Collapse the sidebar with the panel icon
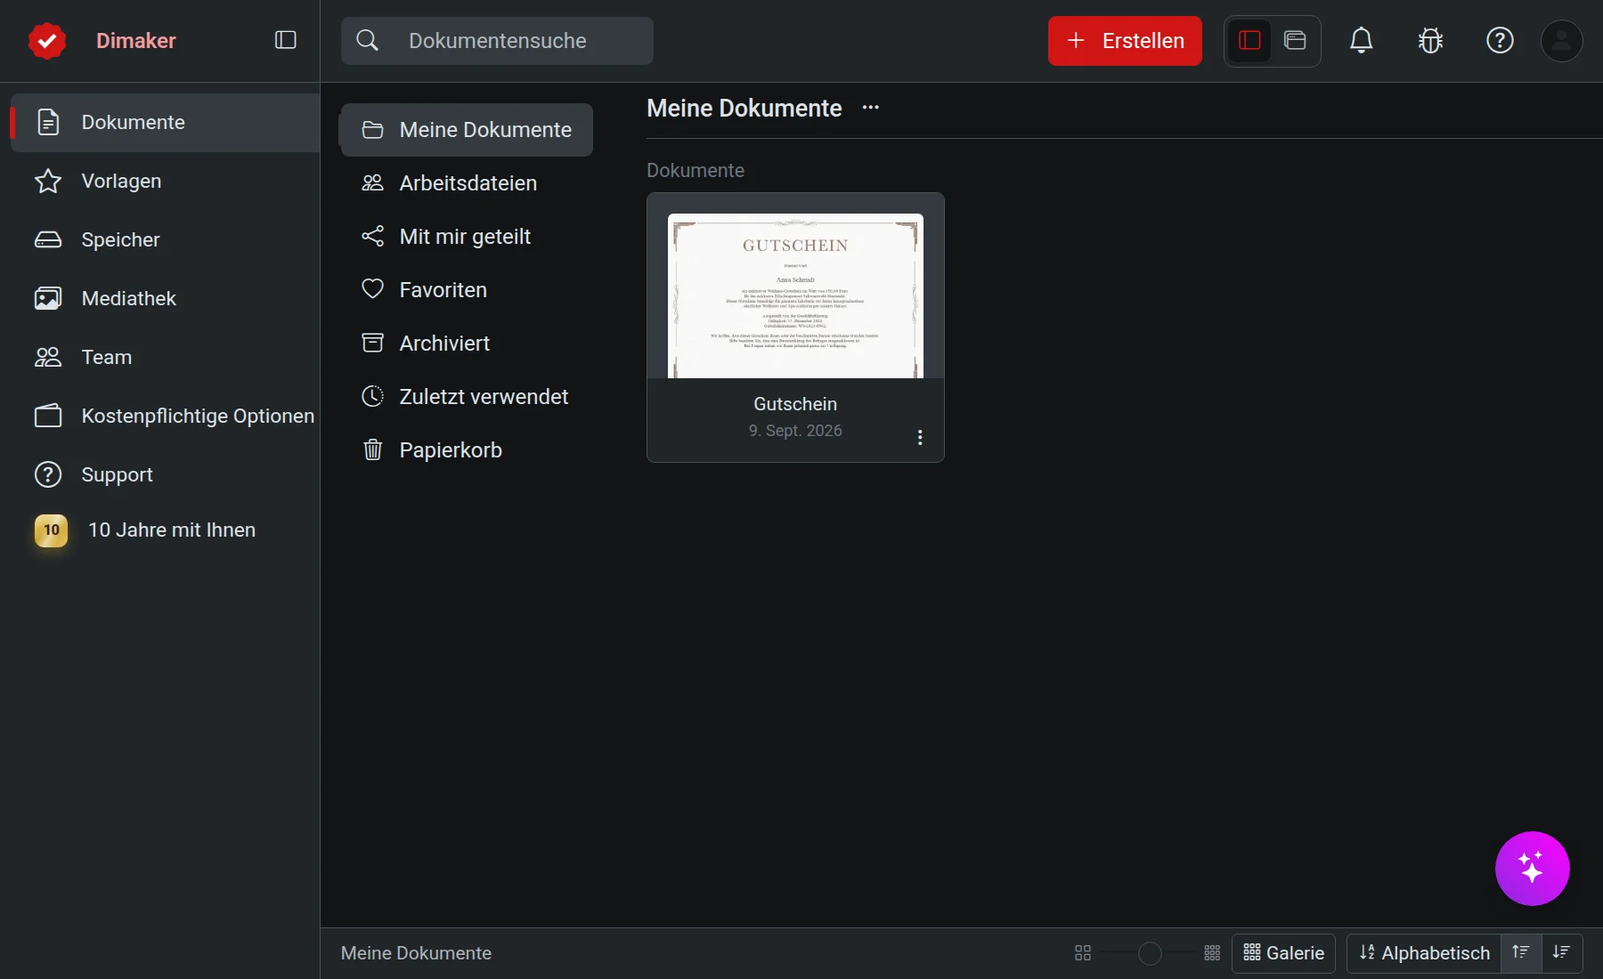Screen dimensions: 1603x979 coord(285,40)
